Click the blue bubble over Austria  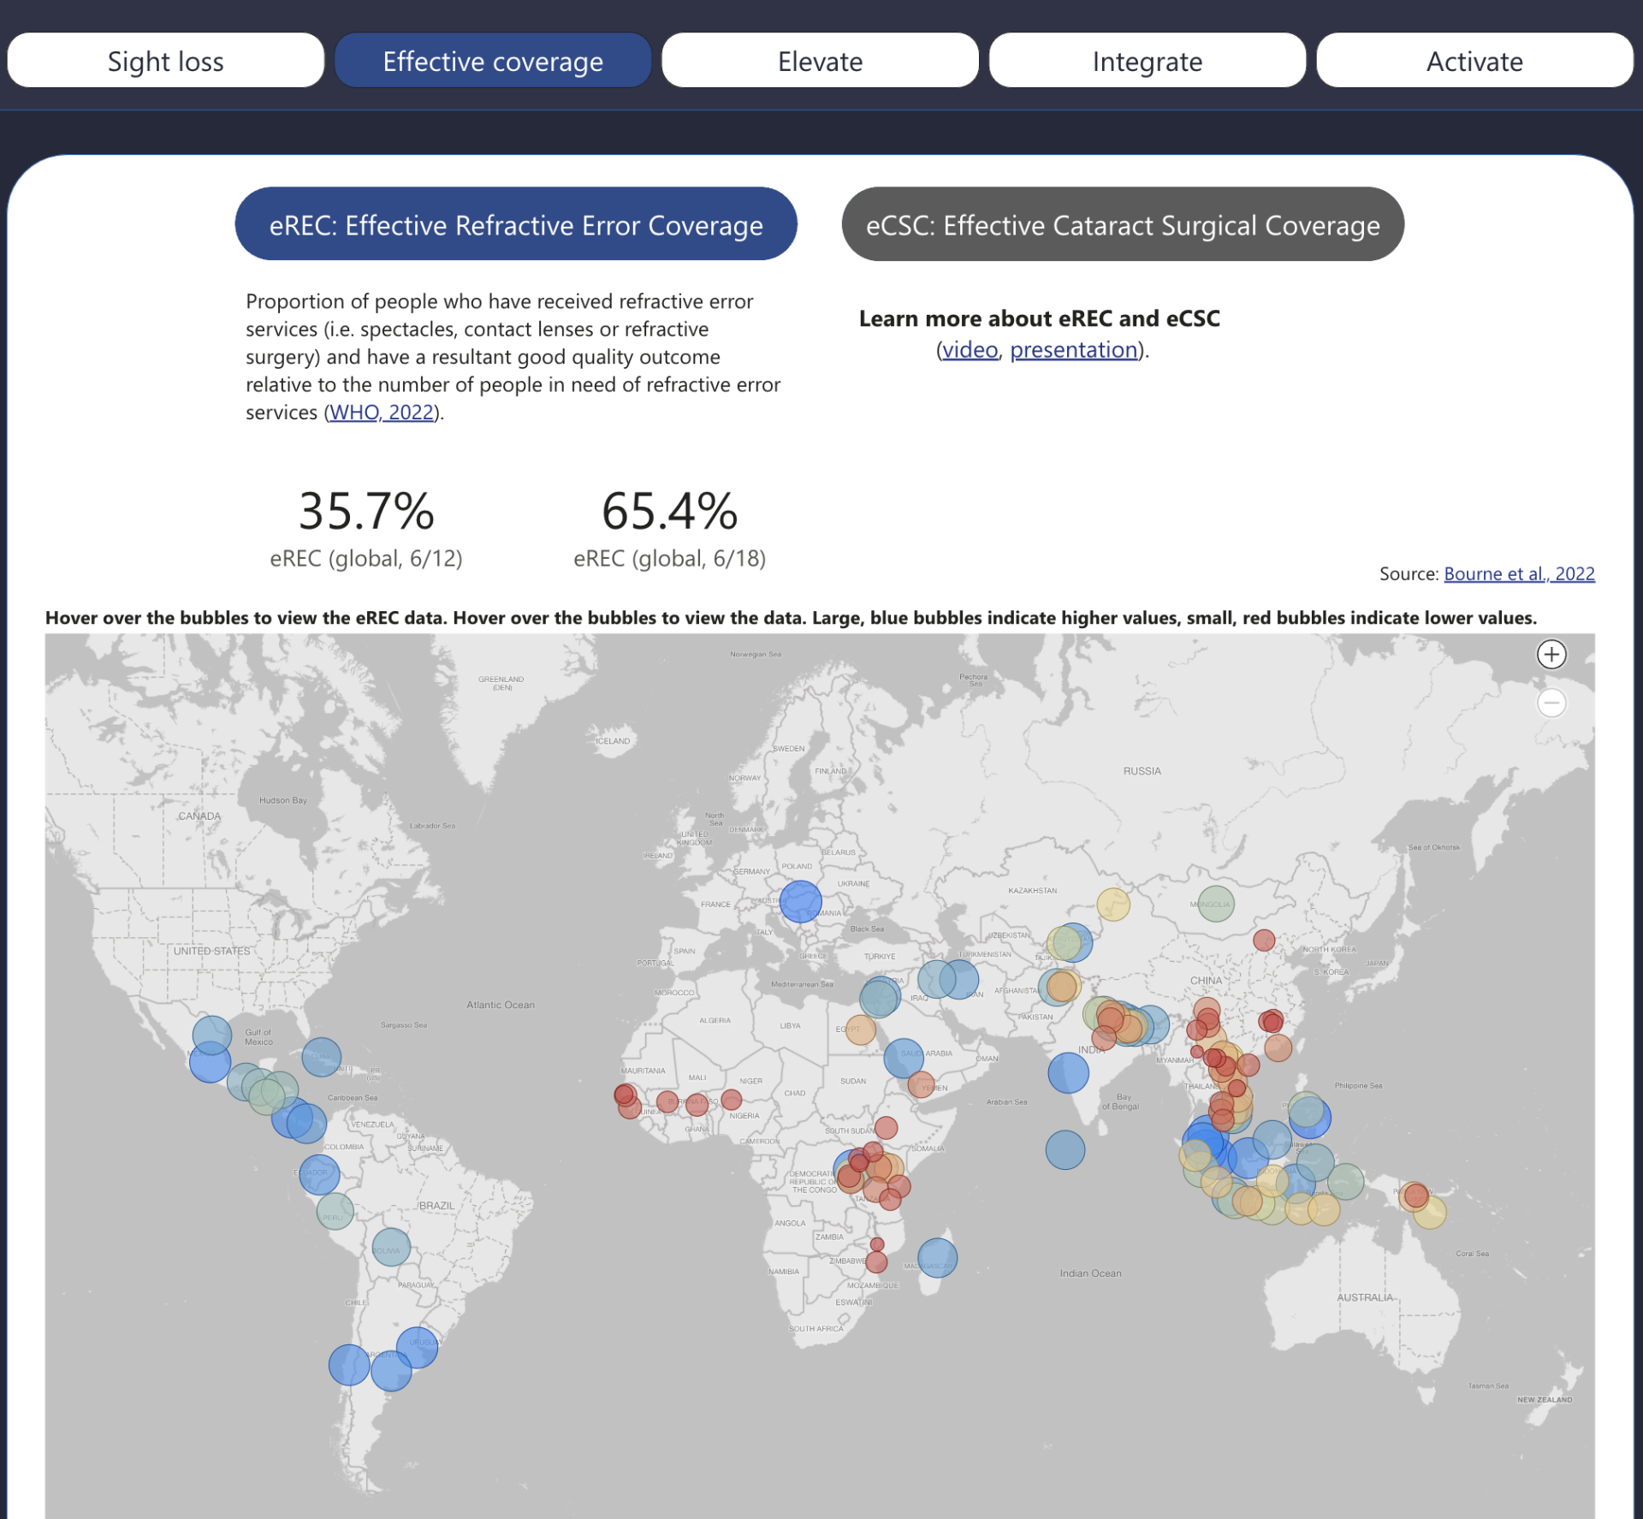pyautogui.click(x=801, y=901)
